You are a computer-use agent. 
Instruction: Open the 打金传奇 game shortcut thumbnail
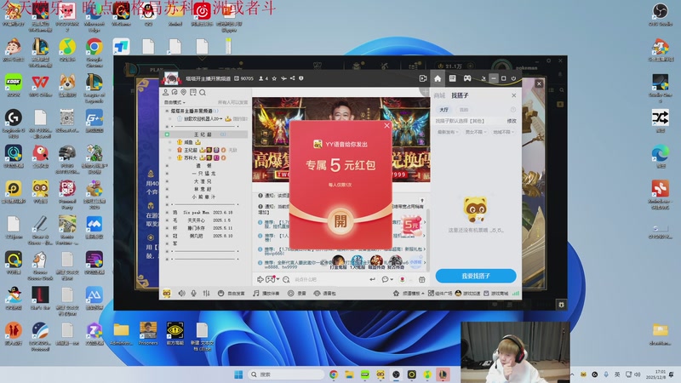tap(338, 262)
